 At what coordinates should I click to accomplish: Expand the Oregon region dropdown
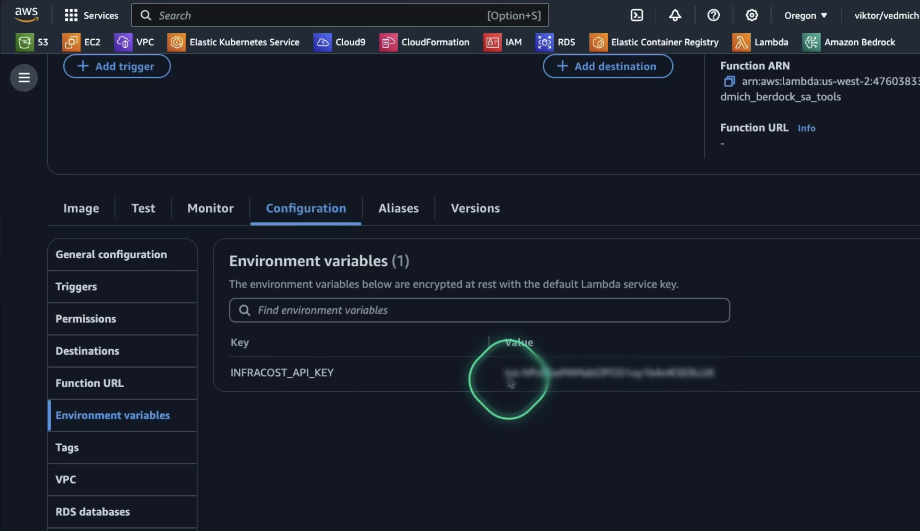click(x=806, y=15)
